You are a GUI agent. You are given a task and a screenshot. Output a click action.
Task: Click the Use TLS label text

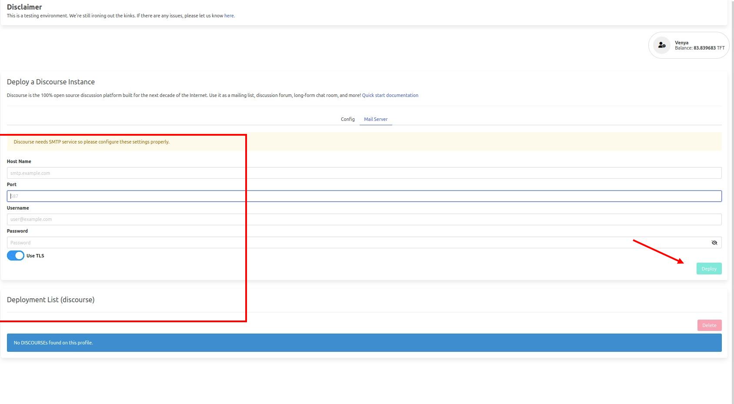click(x=35, y=255)
